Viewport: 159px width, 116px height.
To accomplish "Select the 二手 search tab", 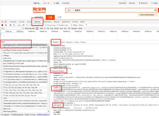I will click(x=59, y=17).
